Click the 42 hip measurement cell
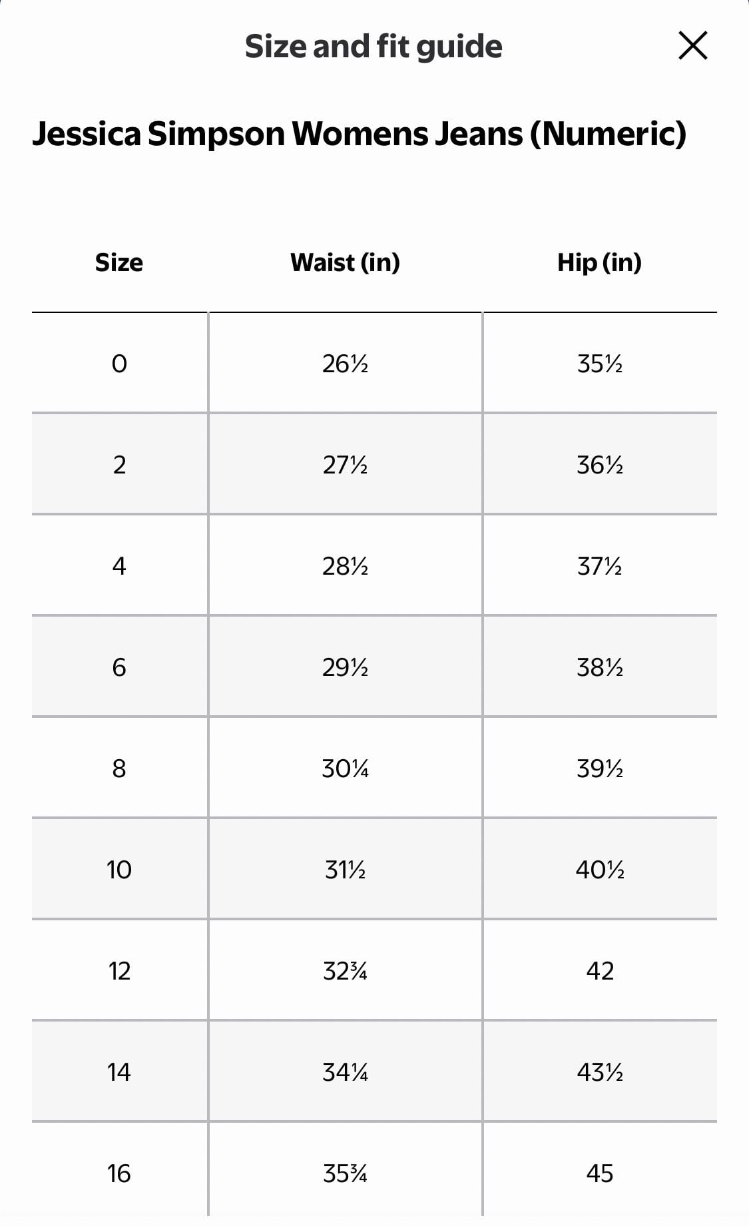 [600, 971]
